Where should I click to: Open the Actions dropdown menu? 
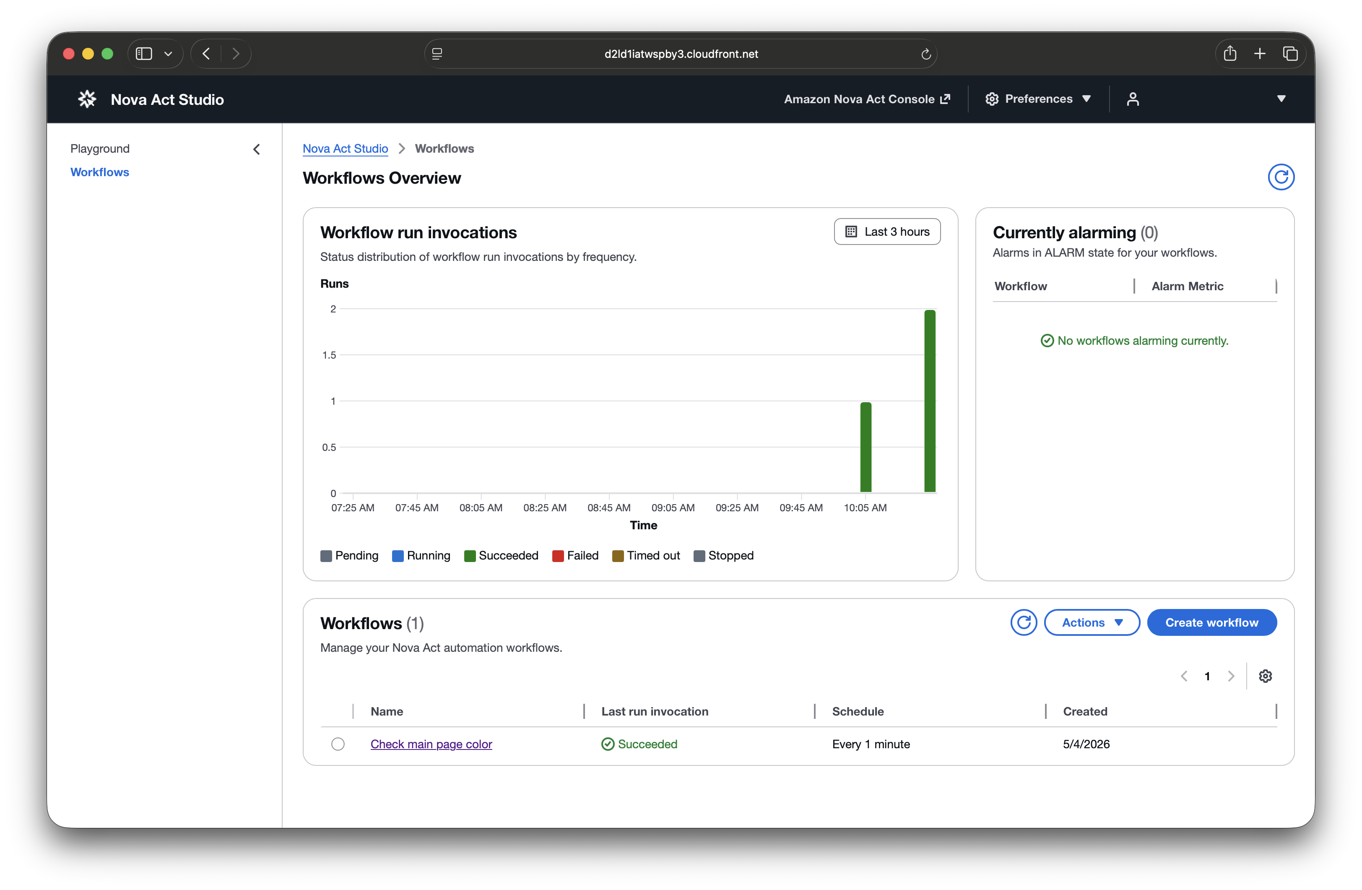pyautogui.click(x=1092, y=622)
